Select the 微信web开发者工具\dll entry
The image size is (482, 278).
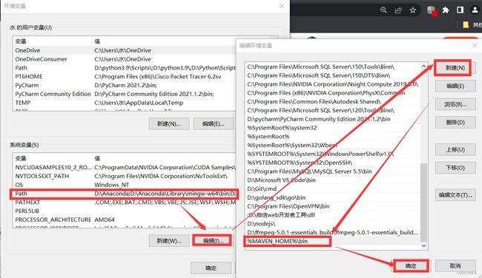(333, 215)
